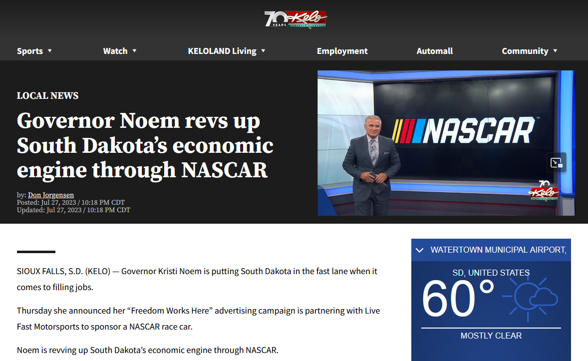588x361 pixels.
Task: Expand the Watertown Municipal Airport weather chevron
Action: [x=420, y=250]
